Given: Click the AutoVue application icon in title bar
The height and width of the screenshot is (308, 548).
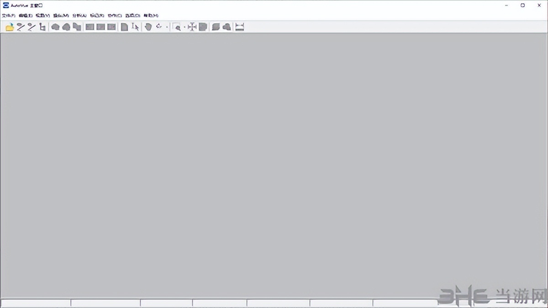Looking at the screenshot, I should (5, 5).
